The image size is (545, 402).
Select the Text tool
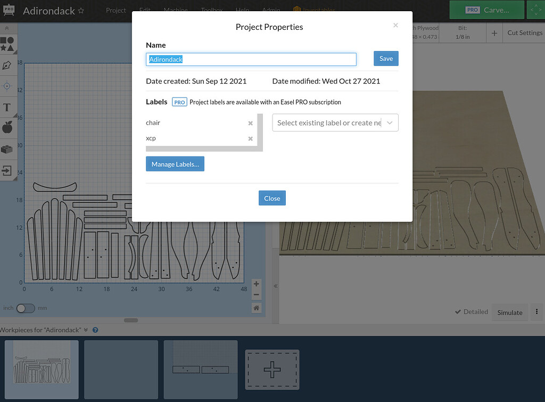[8, 107]
